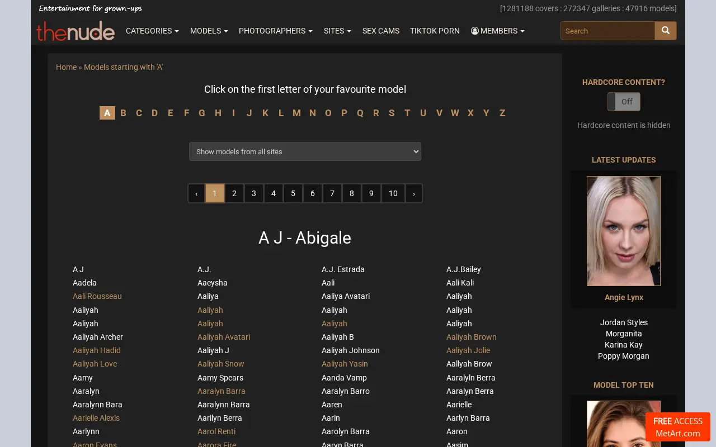Open the Categories dropdown menu

coord(152,31)
